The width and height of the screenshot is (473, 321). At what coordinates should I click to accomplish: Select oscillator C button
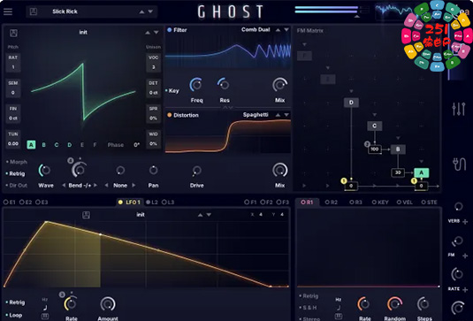coord(57,145)
